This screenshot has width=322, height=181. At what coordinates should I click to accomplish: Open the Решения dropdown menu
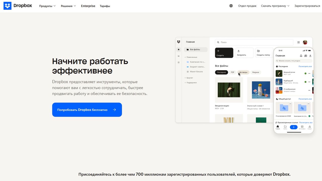tap(68, 6)
